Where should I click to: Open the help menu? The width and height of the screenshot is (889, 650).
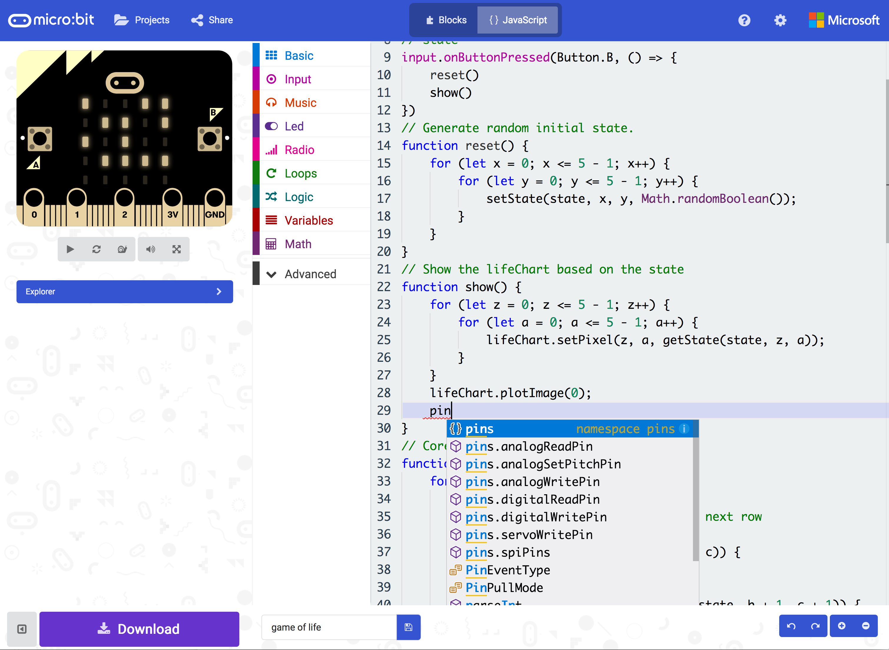pos(744,20)
